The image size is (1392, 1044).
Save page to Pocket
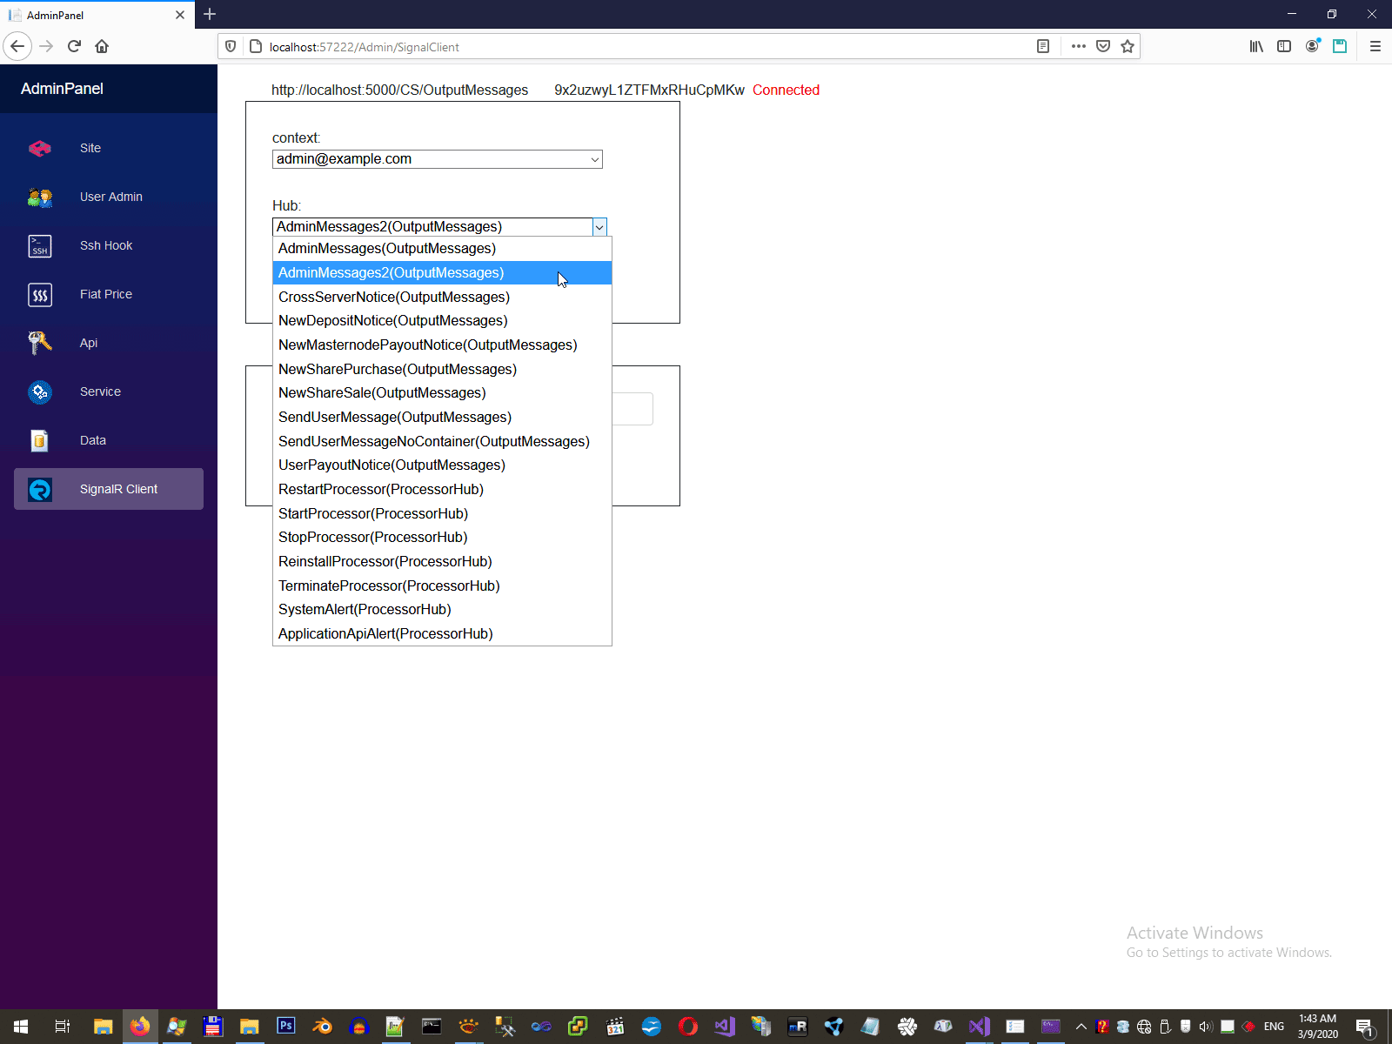[x=1103, y=46]
